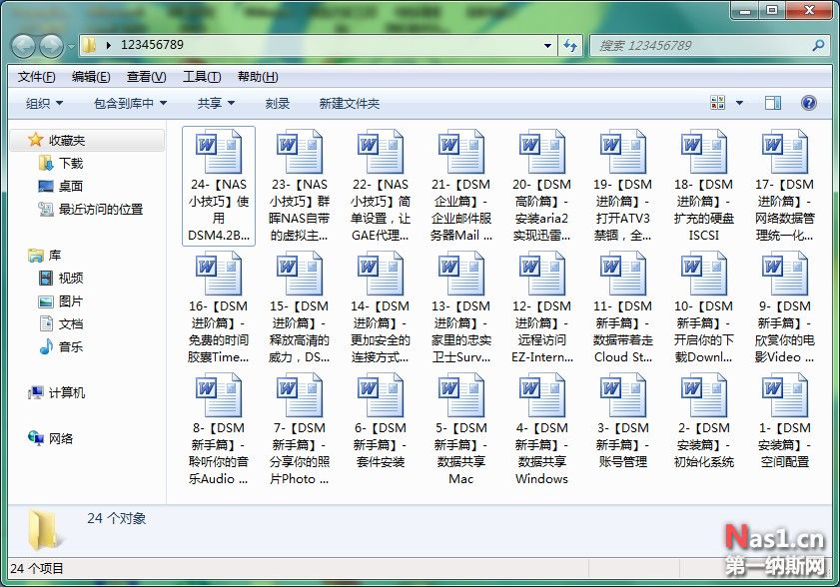Image resolution: width=840 pixels, height=587 pixels.
Task: Click the Back navigation arrow
Action: click(x=24, y=46)
